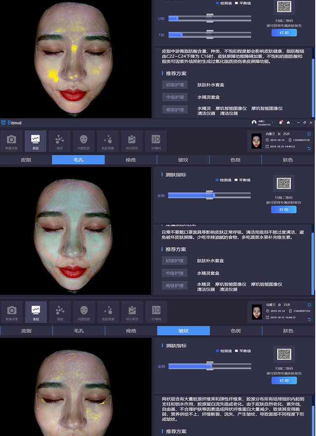Click the QR code in the top window
Screen dimensions: 316x436
284,7
